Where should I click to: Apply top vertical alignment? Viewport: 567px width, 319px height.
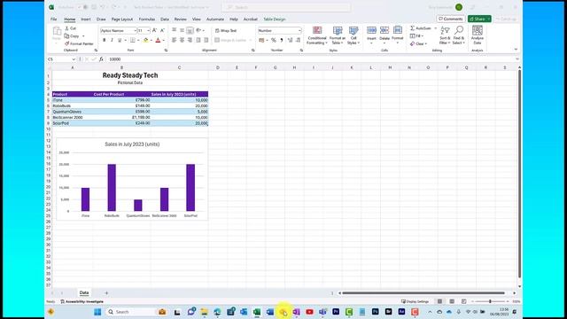(x=174, y=30)
